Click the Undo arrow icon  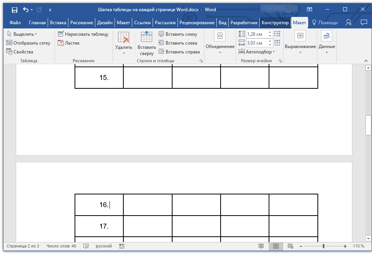pyautogui.click(x=26, y=10)
